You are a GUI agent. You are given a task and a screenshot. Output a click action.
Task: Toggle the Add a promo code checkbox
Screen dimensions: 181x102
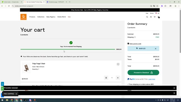point(128,44)
